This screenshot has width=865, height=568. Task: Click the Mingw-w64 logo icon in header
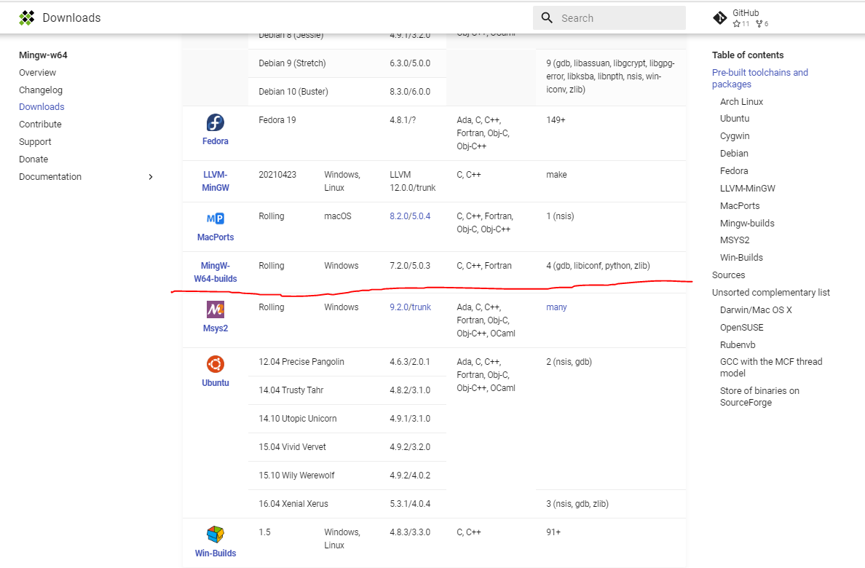26,17
